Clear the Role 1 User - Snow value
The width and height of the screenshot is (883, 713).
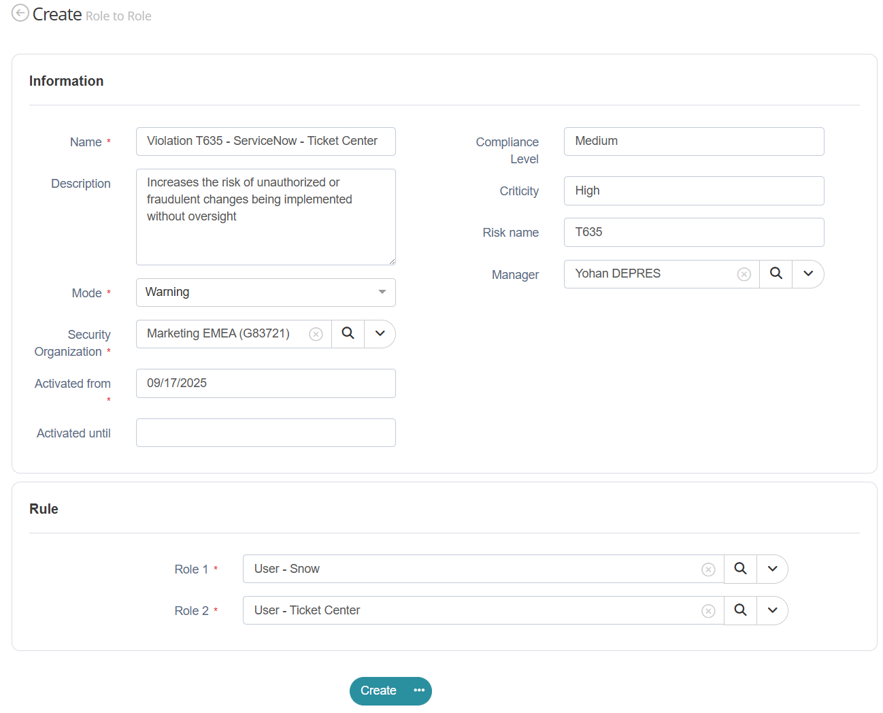coord(708,569)
